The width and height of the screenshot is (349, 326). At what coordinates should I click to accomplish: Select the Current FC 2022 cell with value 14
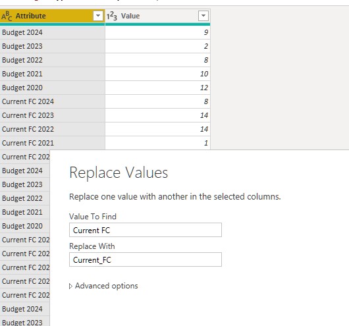click(x=52, y=129)
